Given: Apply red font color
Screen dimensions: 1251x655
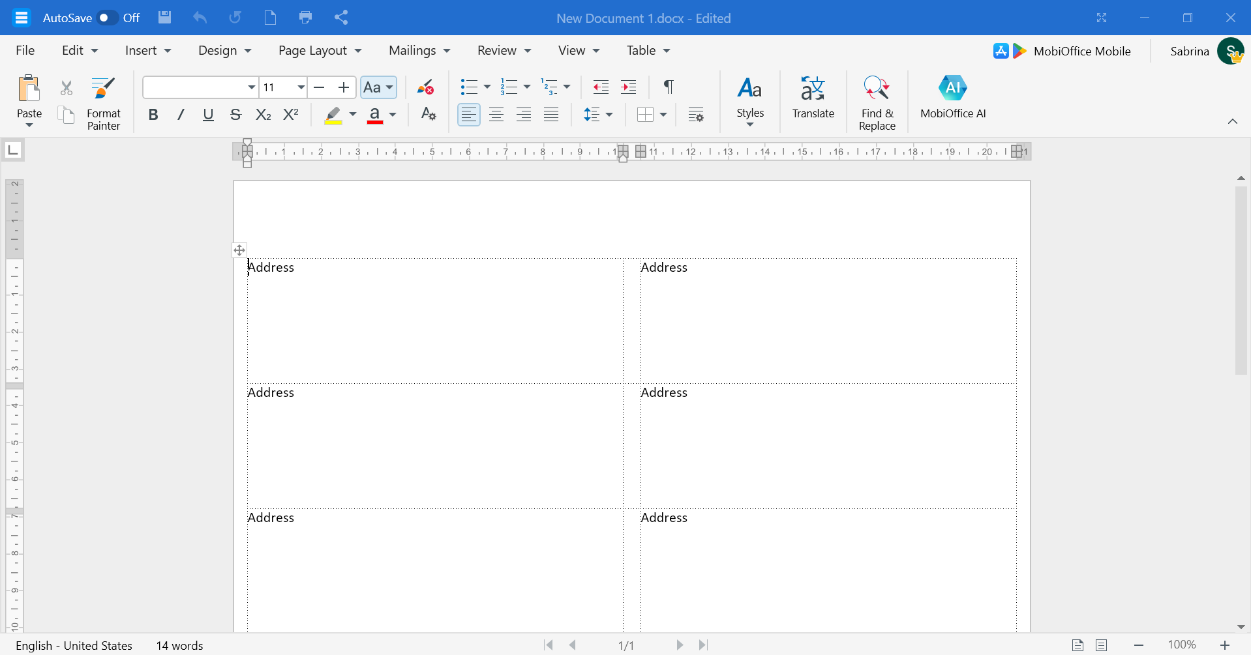Looking at the screenshot, I should (x=375, y=115).
